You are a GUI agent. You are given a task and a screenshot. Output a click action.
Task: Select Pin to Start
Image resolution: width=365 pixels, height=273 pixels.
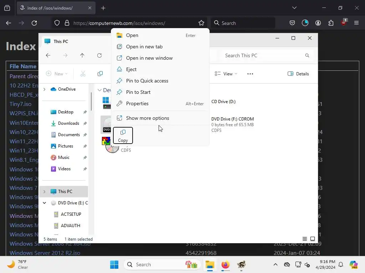[160, 92]
